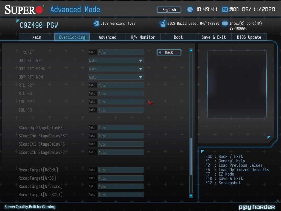
Task: Click the BIOS Build Date icon
Action: tap(163, 23)
